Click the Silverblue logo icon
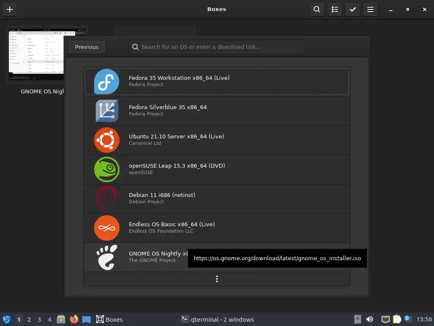 [106, 111]
